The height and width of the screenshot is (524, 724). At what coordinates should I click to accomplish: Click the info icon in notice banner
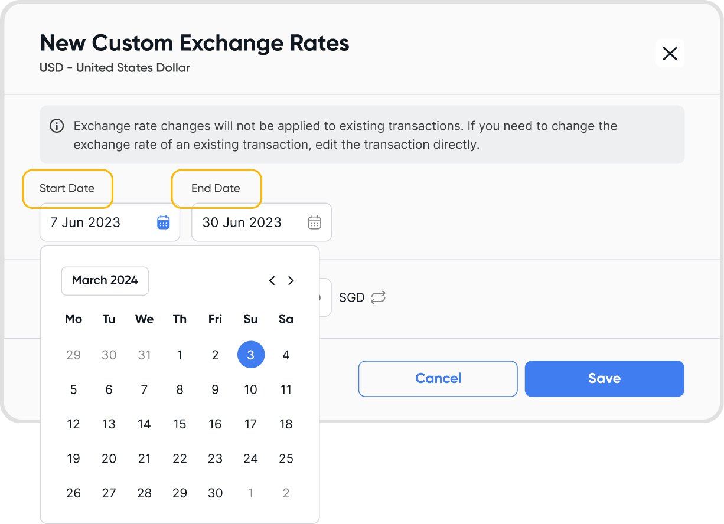[x=57, y=126]
